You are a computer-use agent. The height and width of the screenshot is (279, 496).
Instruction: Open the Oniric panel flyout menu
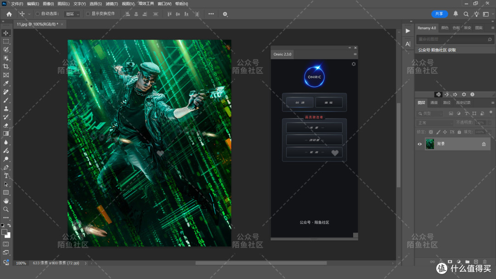(355, 54)
